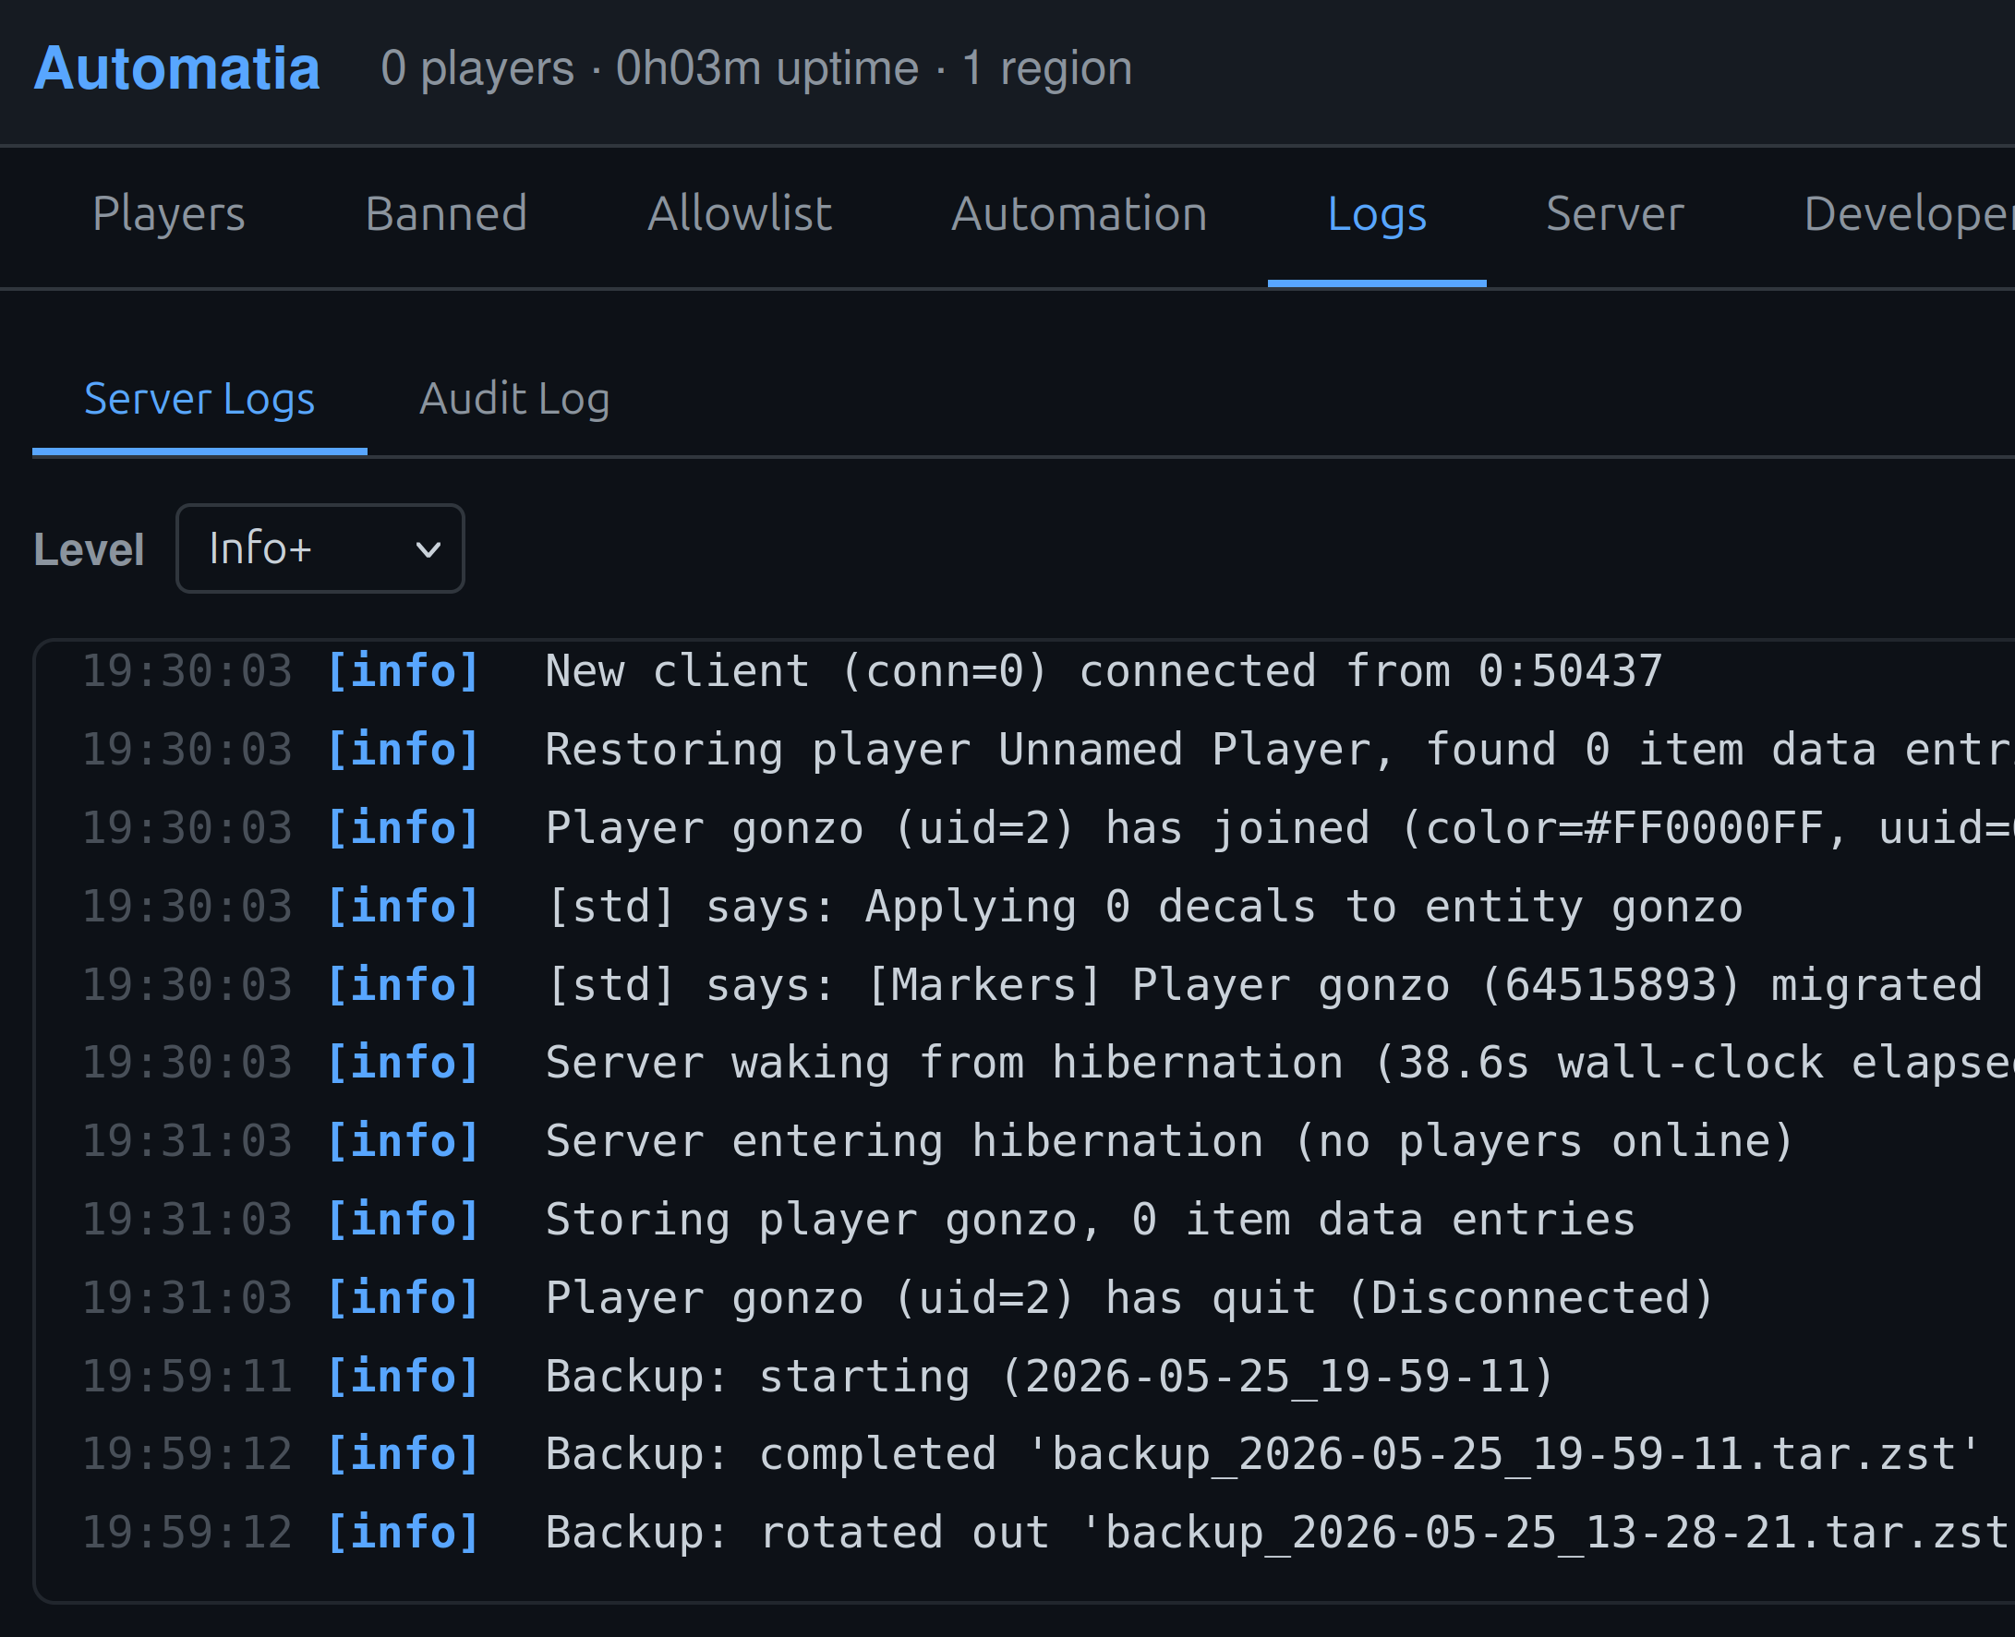The width and height of the screenshot is (2015, 1637).
Task: Select the Server Logs sub-tab
Action: (x=199, y=399)
